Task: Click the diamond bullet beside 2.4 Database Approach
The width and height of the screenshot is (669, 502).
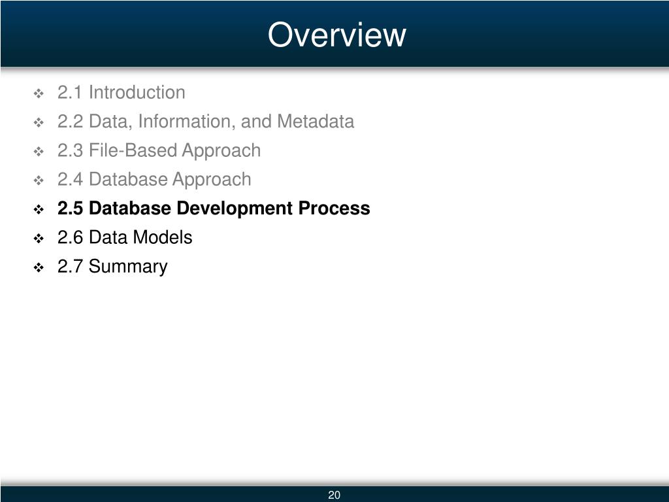Action: click(39, 180)
